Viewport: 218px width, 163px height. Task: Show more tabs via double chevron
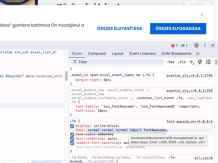click(197, 54)
